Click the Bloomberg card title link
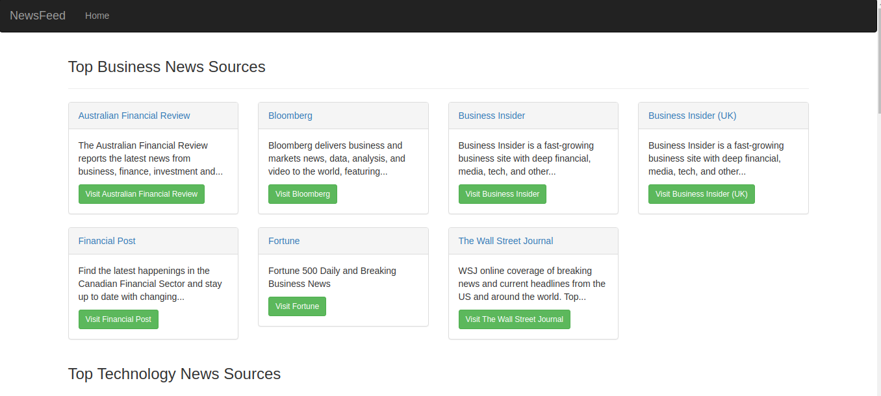 click(x=290, y=116)
